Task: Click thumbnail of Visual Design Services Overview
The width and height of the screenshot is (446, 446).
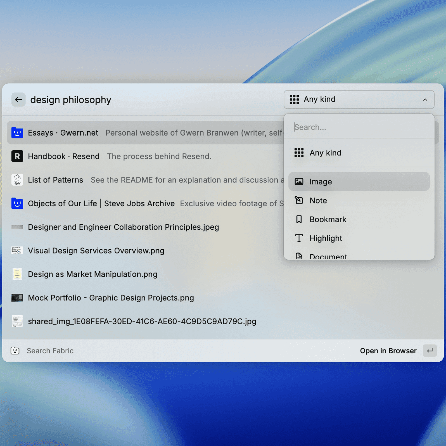Action: point(17,251)
